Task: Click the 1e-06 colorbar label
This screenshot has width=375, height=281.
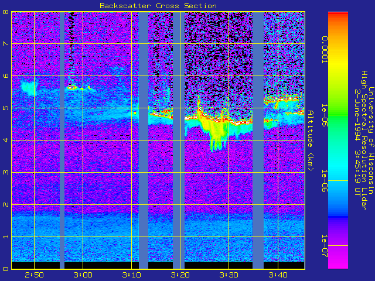Action: [324, 181]
